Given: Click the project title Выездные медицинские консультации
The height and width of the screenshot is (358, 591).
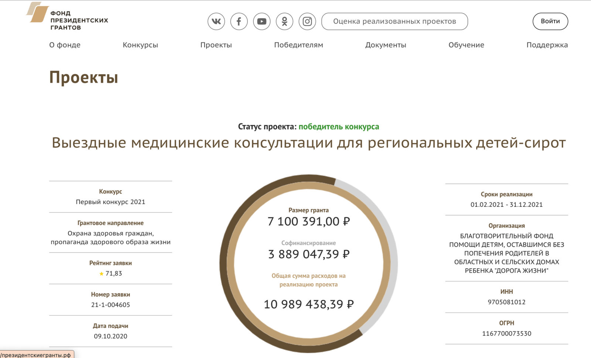Looking at the screenshot, I should coord(308,143).
